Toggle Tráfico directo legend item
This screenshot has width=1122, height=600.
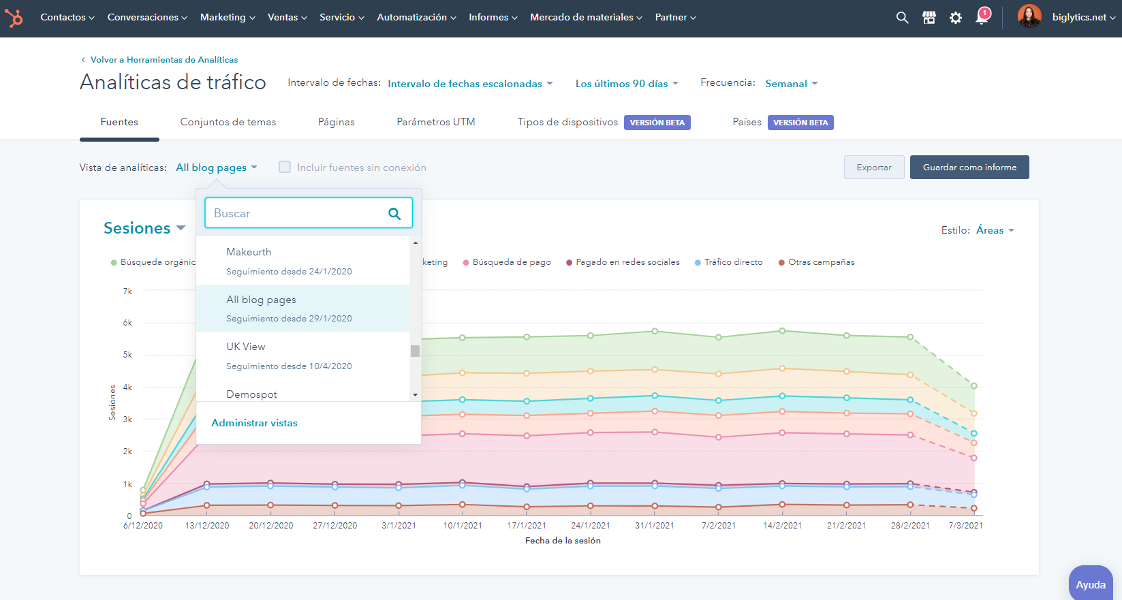click(x=728, y=262)
